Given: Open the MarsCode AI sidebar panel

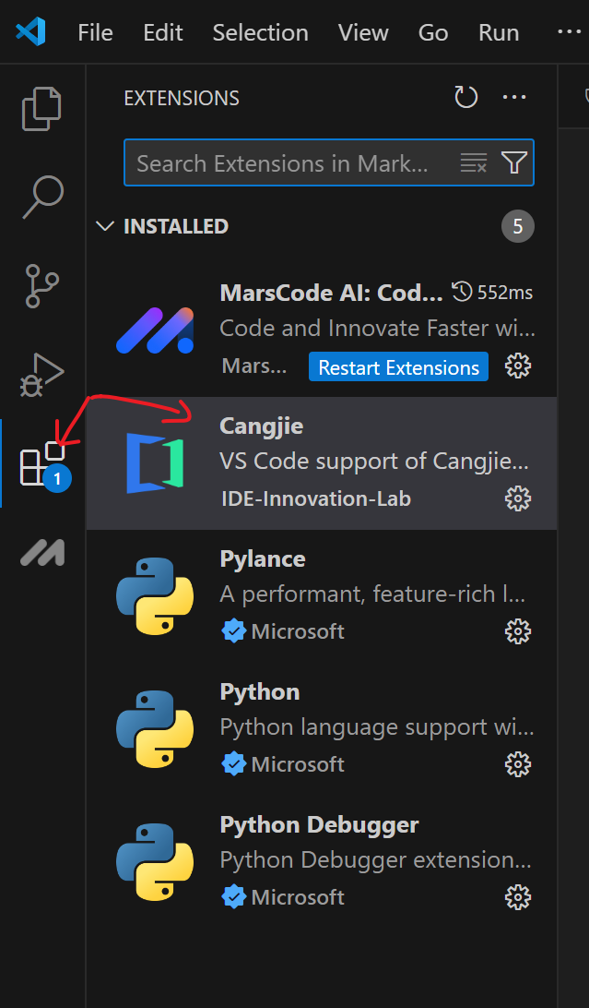Looking at the screenshot, I should point(42,552).
